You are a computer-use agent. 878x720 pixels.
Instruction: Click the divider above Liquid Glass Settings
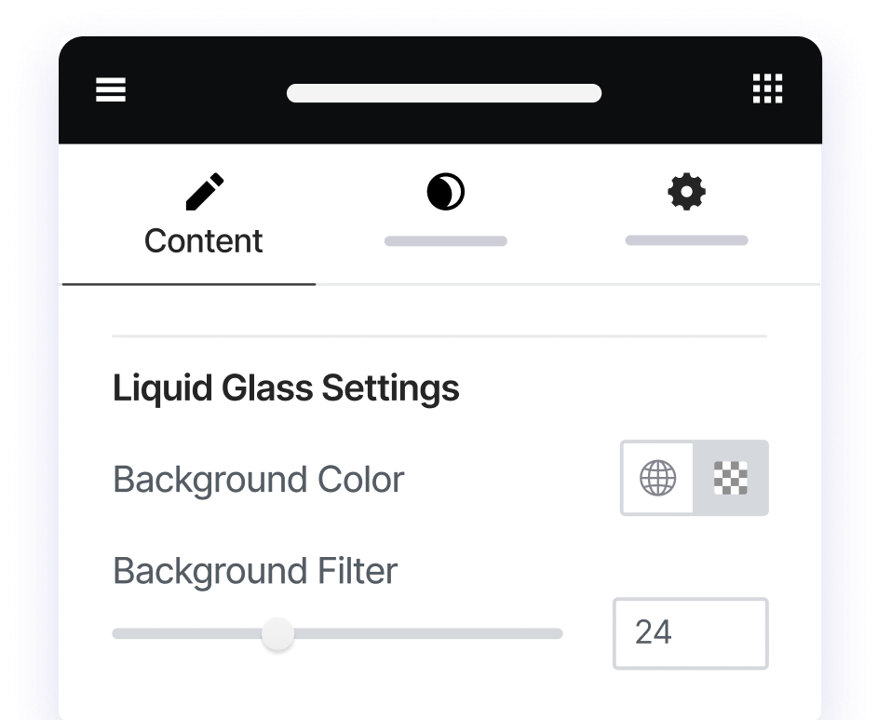click(439, 335)
